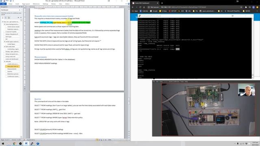Image resolution: width=260 pixels, height=146 pixels.
Task: Click Save icon in Word quick access toolbar
Action: (4, 1)
